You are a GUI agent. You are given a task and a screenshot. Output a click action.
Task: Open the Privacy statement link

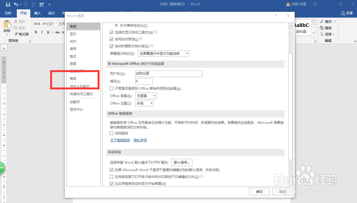(140, 140)
